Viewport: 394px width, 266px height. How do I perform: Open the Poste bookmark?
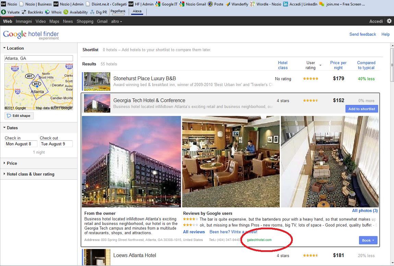coord(216,4)
